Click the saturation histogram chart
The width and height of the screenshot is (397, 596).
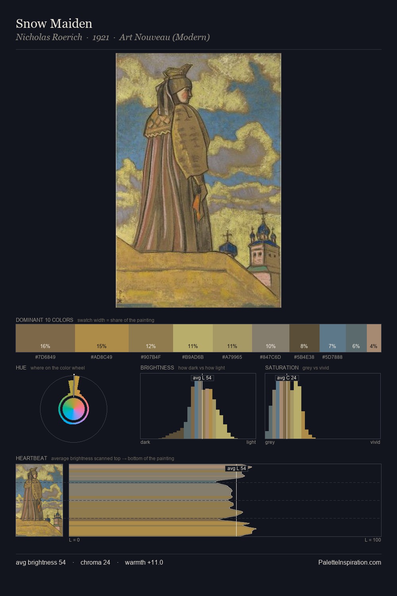click(x=323, y=406)
